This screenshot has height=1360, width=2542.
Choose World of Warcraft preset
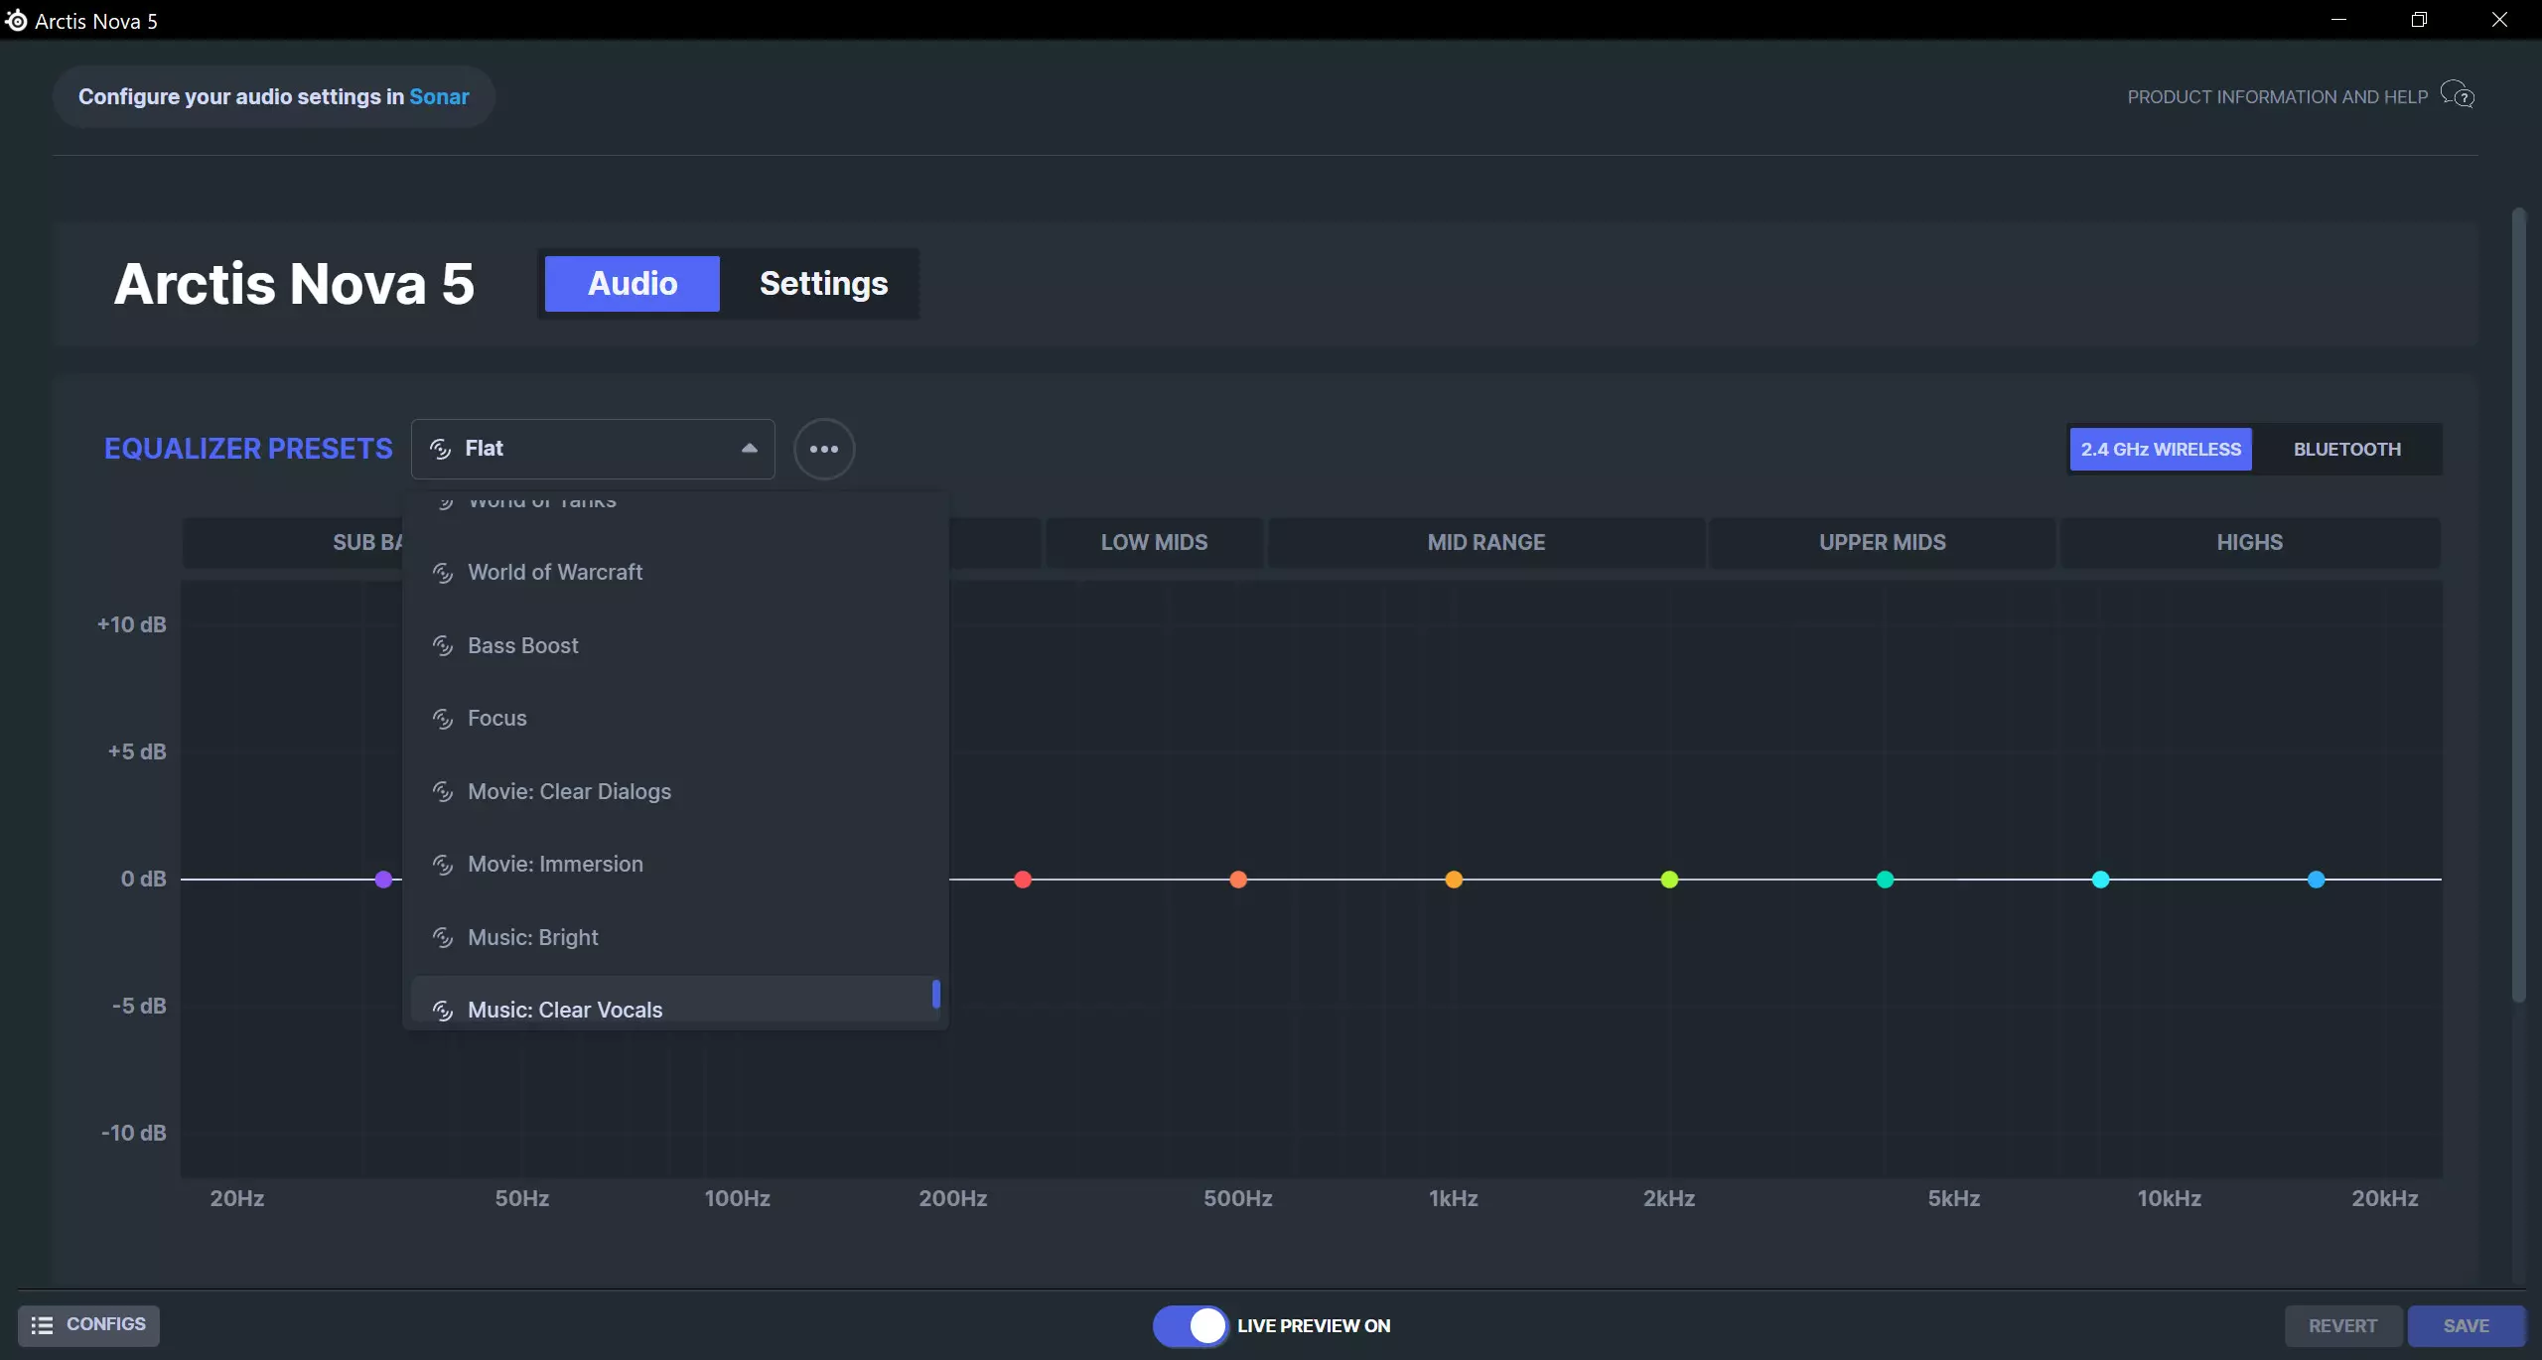[675, 573]
